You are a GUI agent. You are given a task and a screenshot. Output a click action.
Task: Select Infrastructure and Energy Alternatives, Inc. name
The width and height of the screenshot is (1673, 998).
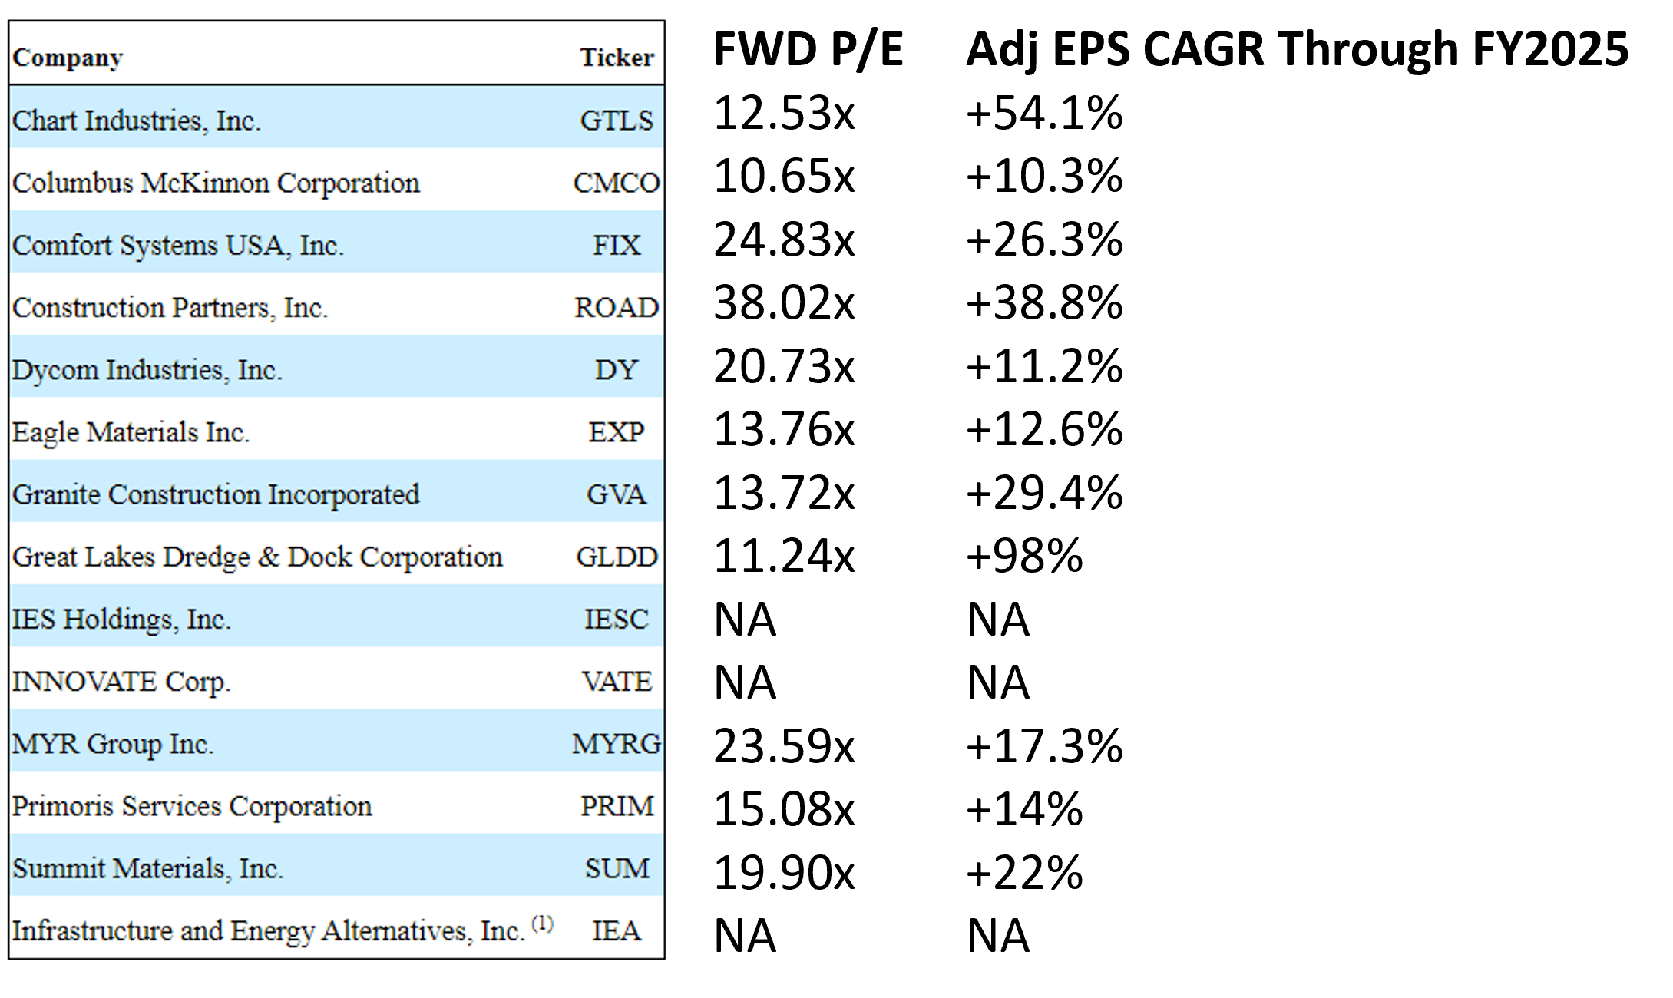pos(268,931)
